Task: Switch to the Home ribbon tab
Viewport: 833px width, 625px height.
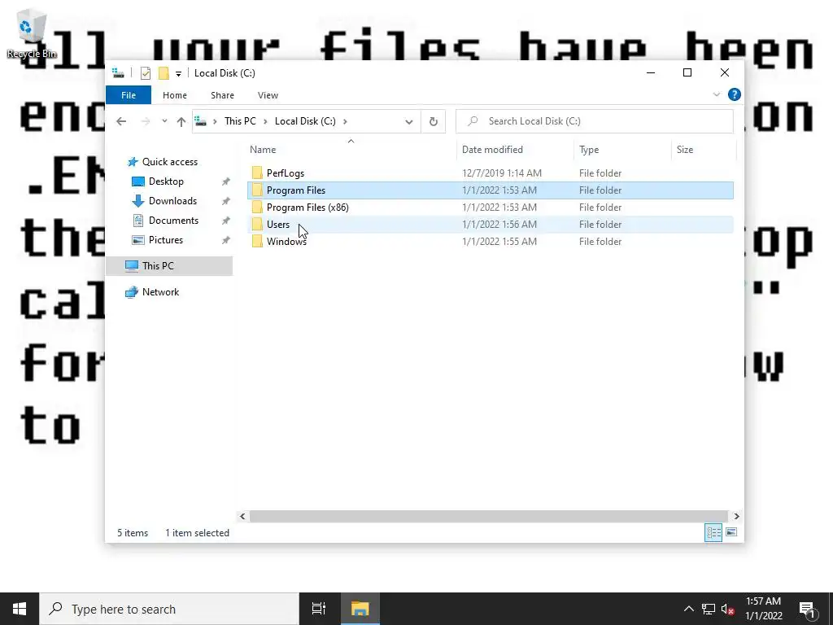Action: (175, 95)
